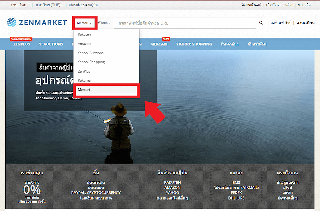Click the AMAZON text in the footer strip
The height and width of the screenshot is (211, 320).
click(x=172, y=187)
